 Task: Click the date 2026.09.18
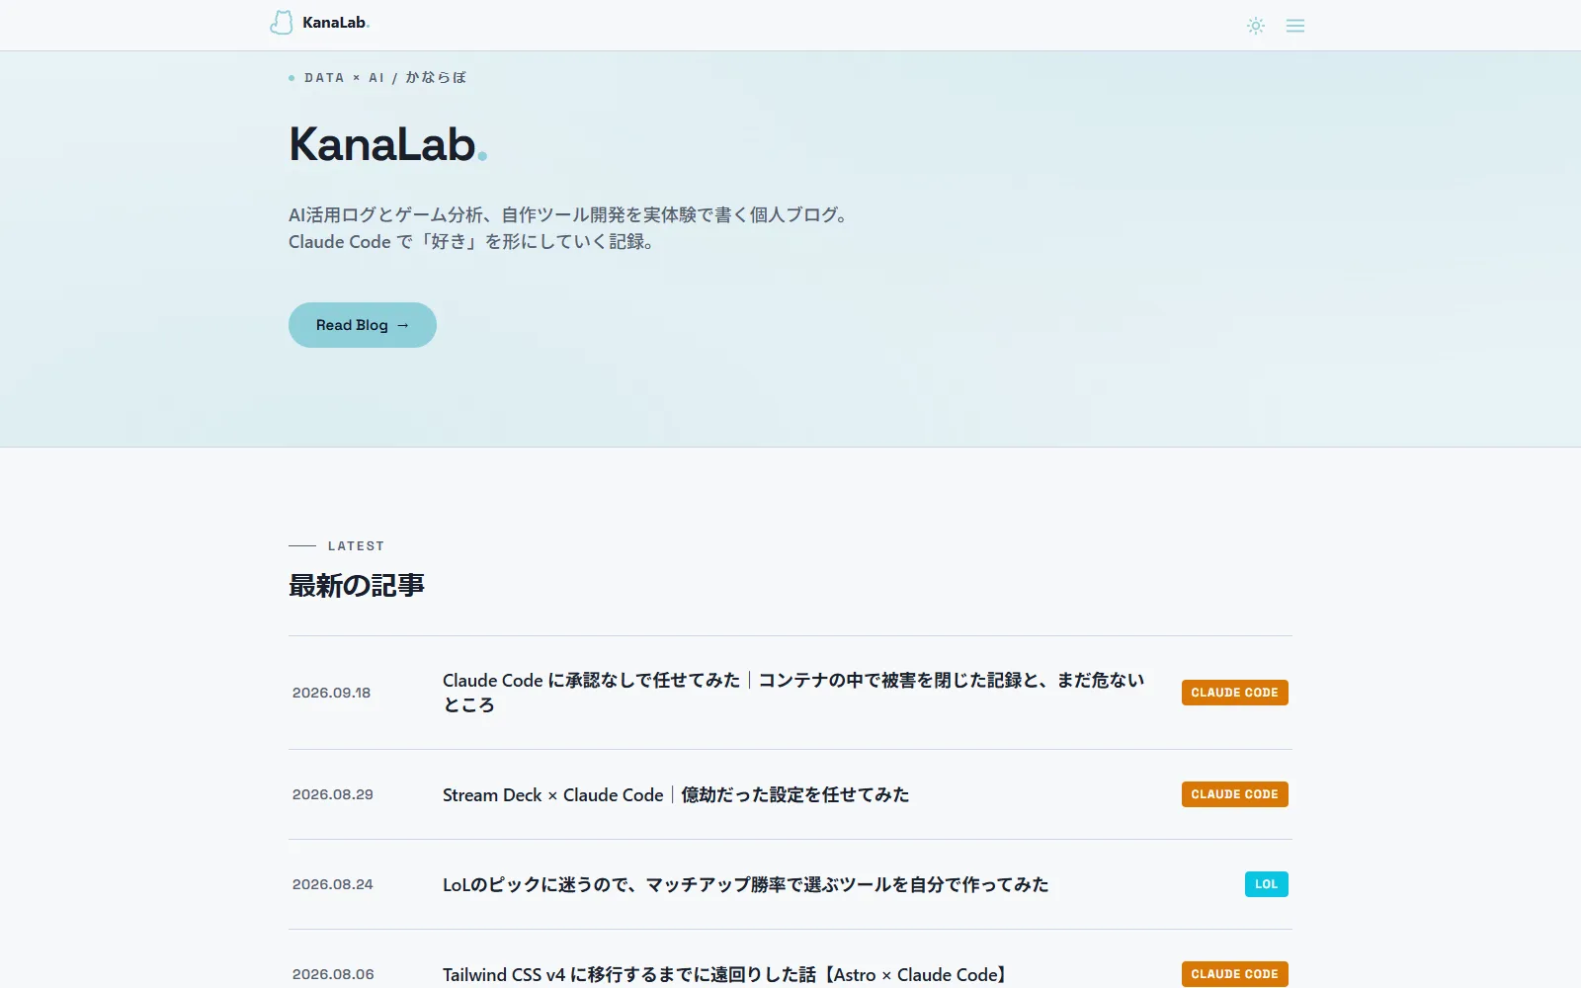click(x=332, y=693)
